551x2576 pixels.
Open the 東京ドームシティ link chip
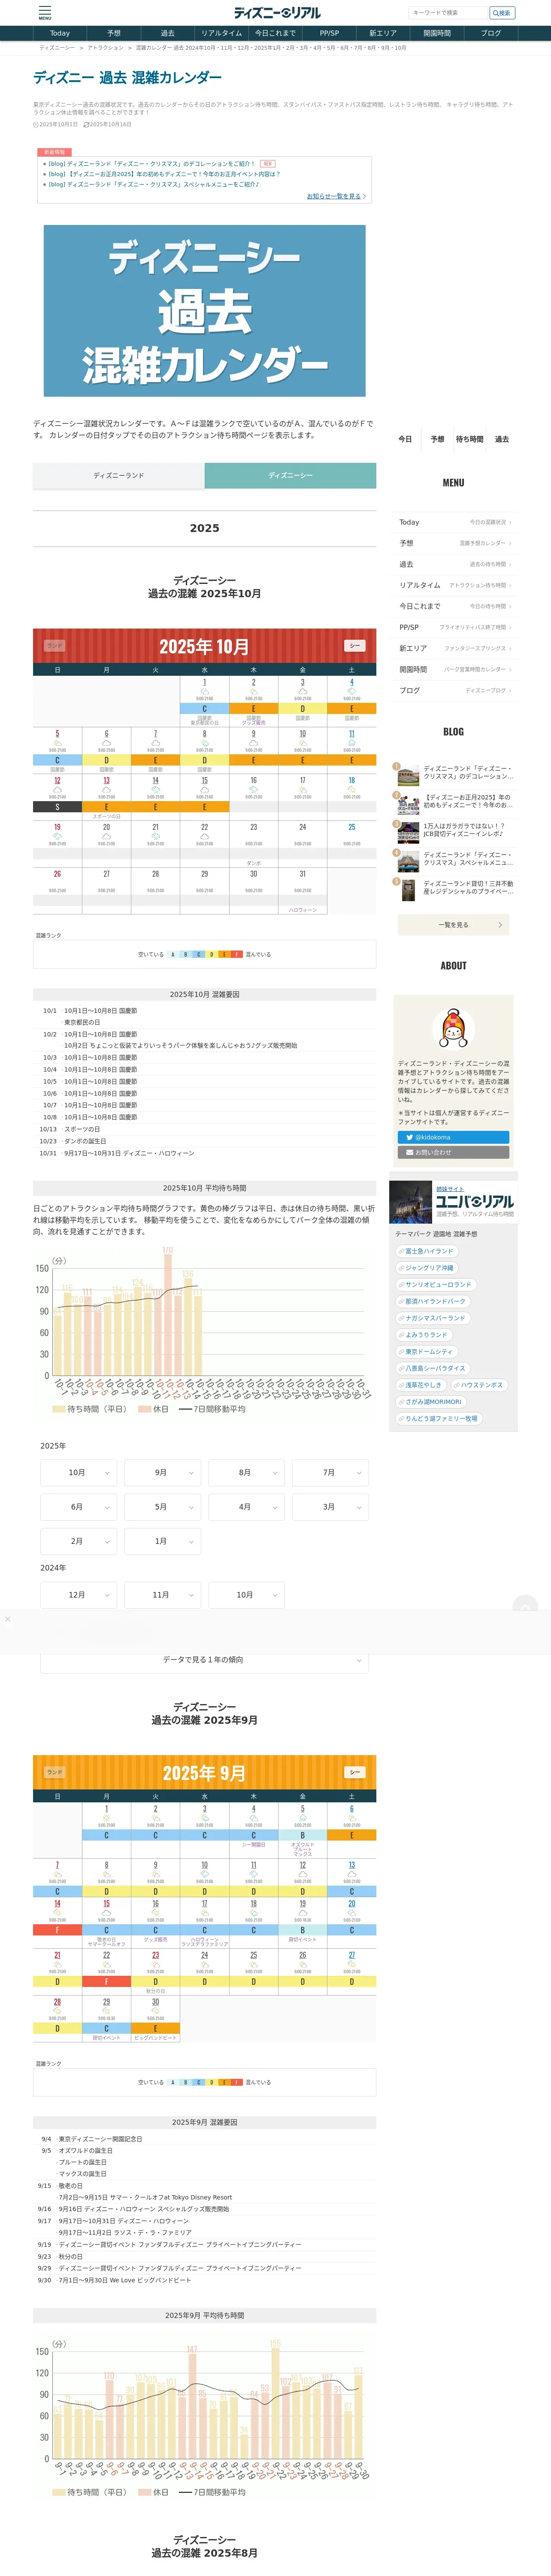tap(427, 1351)
